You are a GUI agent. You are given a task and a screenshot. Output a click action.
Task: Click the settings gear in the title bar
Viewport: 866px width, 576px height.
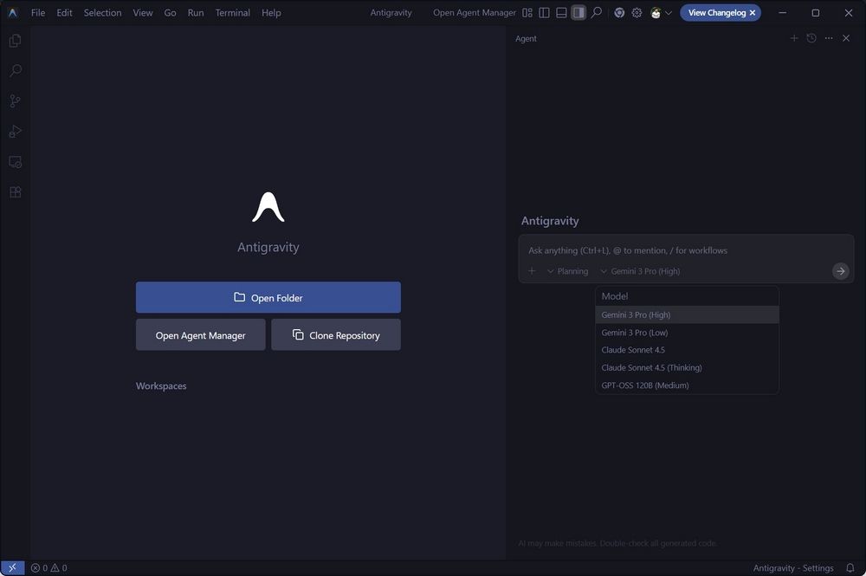click(637, 13)
